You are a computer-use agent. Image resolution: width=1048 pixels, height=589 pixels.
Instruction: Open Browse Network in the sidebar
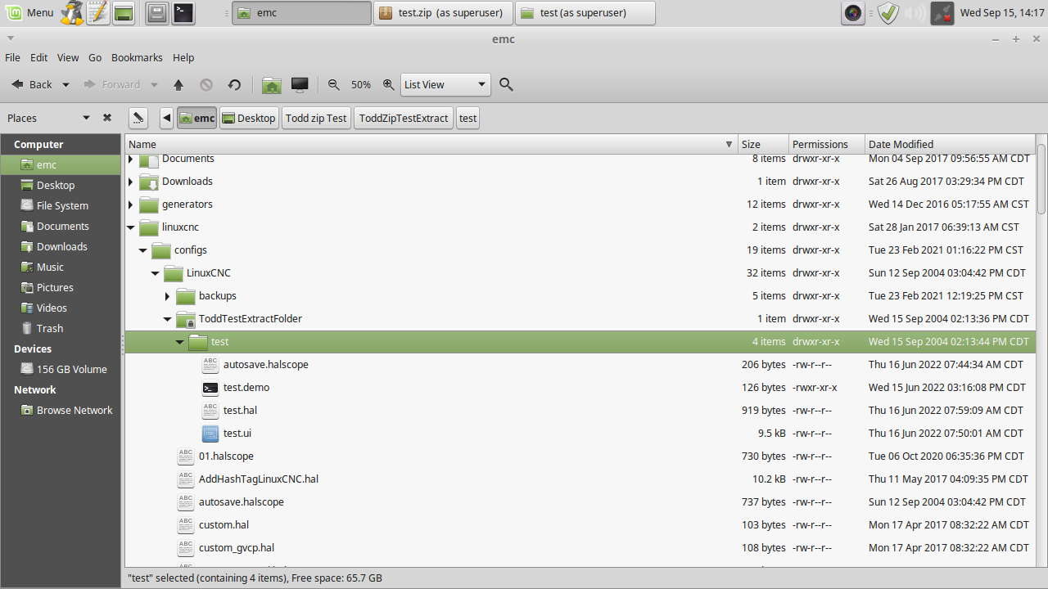pos(61,410)
